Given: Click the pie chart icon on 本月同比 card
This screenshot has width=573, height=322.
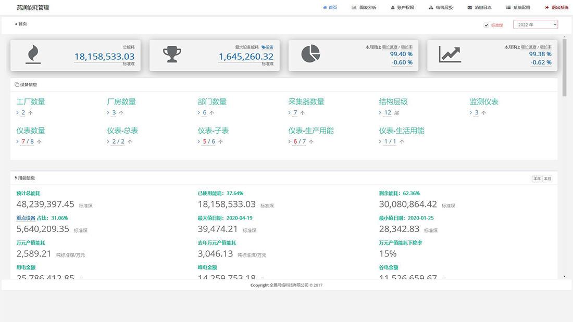Looking at the screenshot, I should coord(310,54).
